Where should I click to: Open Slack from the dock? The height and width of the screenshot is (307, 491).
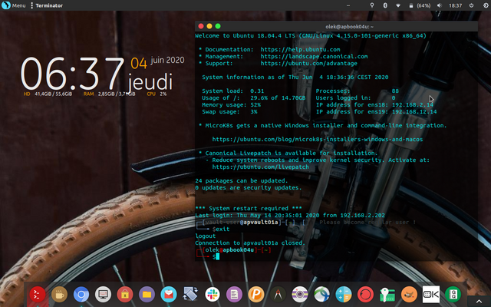tap(213, 295)
